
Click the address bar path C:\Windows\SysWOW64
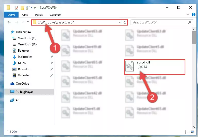click(x=56, y=22)
